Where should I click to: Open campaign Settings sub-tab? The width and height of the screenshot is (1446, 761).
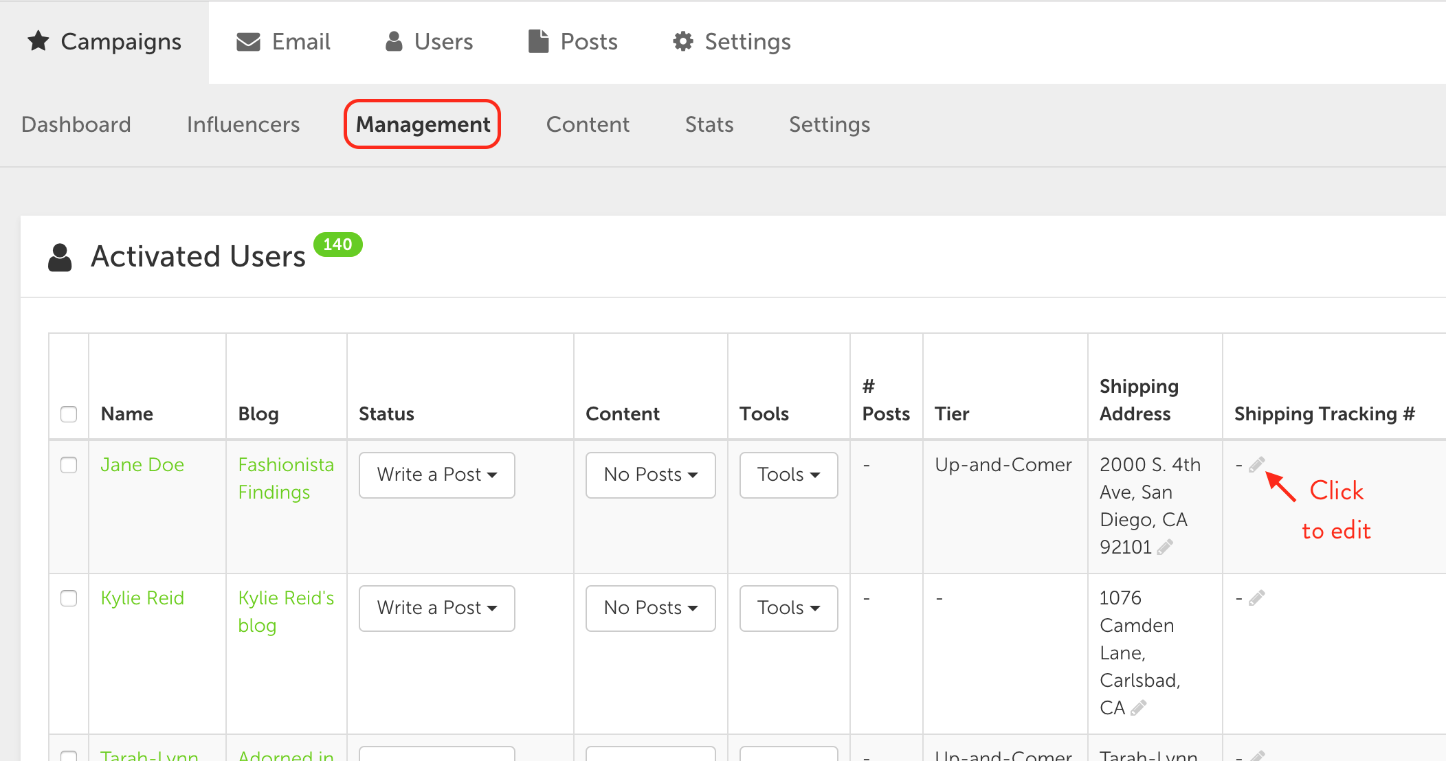pyautogui.click(x=830, y=124)
